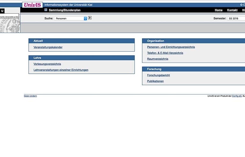Open Vorlesungsverzeichnis link

click(47, 64)
